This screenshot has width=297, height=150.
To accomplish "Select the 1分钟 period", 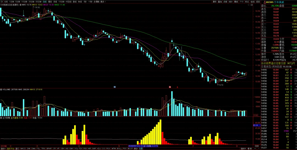I will [12, 2].
